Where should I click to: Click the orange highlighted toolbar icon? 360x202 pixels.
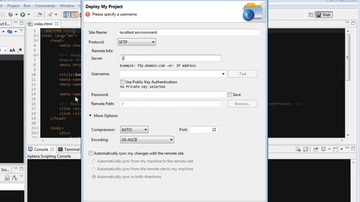(x=75, y=15)
